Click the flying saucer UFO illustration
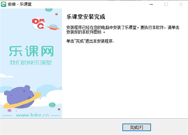The height and width of the screenshot is (135, 188). point(53,27)
